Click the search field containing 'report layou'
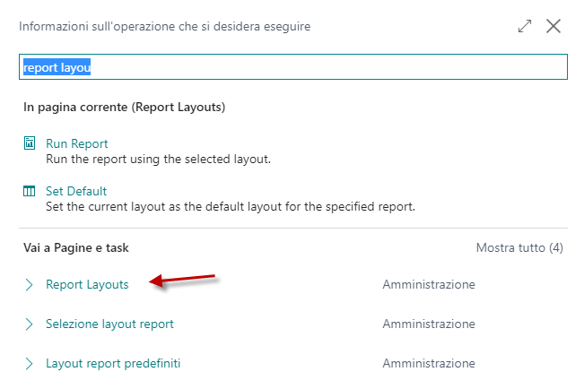 (x=293, y=67)
